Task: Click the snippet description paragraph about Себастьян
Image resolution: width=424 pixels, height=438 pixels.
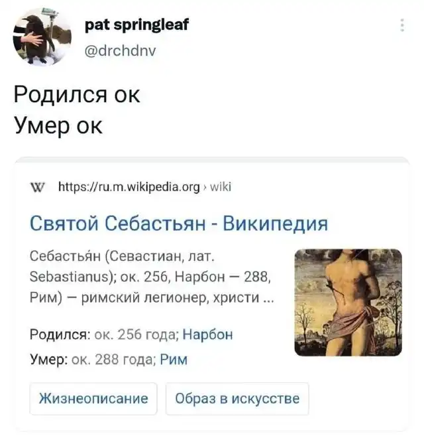Action: (152, 277)
